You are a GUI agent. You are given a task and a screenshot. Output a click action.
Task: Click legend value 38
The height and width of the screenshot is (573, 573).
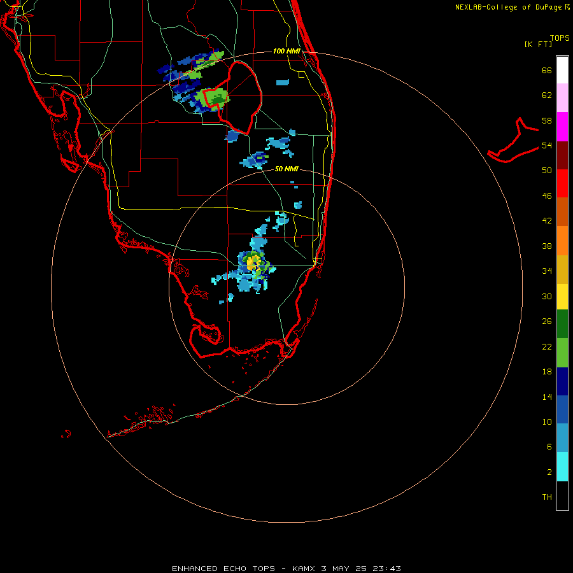pos(547,246)
